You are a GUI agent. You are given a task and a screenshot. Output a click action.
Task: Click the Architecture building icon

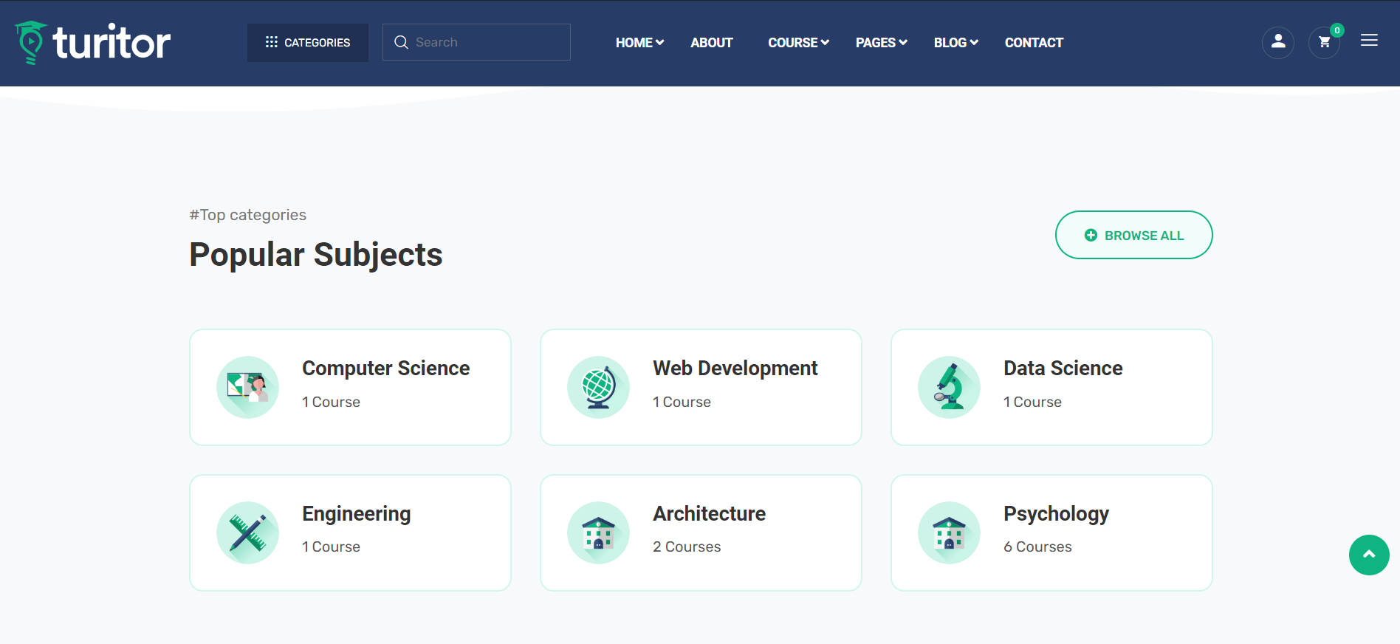click(x=598, y=532)
